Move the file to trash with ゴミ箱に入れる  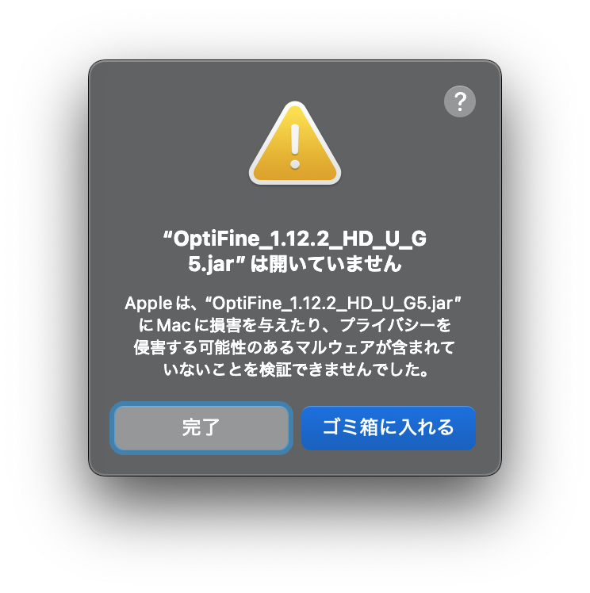389,428
